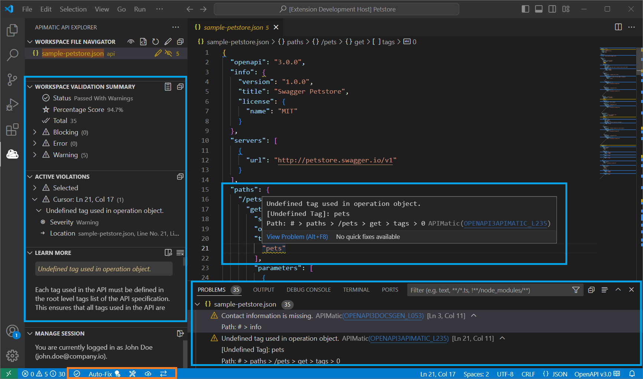The height and width of the screenshot is (379, 643).
Task: Open the filter options funnel in Problems panel
Action: (x=576, y=290)
